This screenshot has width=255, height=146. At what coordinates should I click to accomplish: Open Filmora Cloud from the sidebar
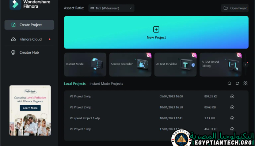pos(29,39)
